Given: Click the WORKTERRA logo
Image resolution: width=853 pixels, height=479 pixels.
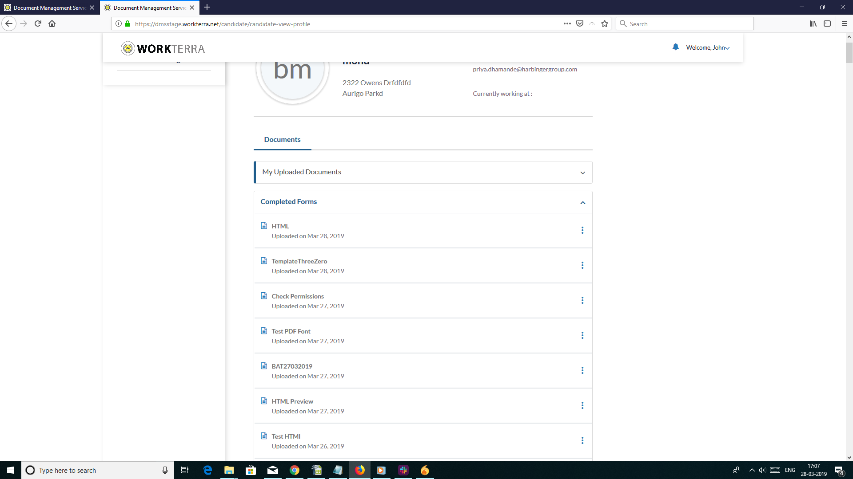Looking at the screenshot, I should (163, 48).
